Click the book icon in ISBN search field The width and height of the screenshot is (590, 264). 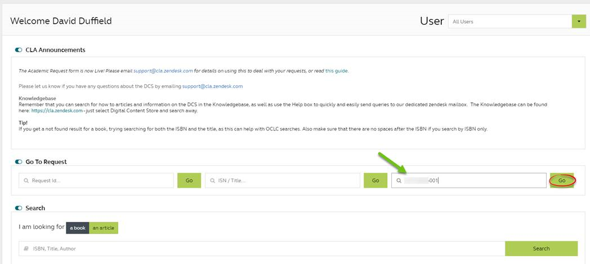pyautogui.click(x=26, y=249)
